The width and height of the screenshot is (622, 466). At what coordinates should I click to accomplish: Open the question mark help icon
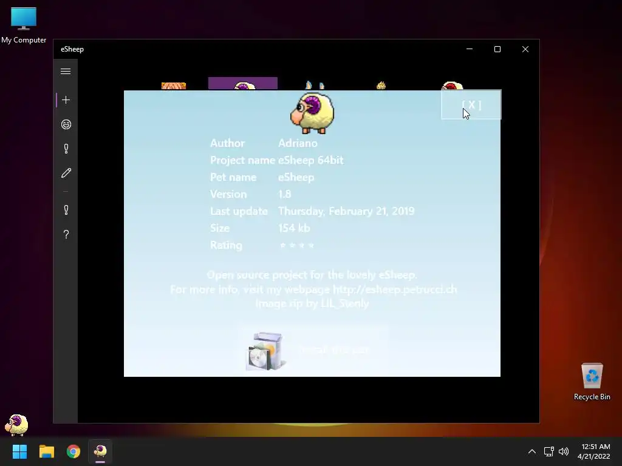click(66, 234)
